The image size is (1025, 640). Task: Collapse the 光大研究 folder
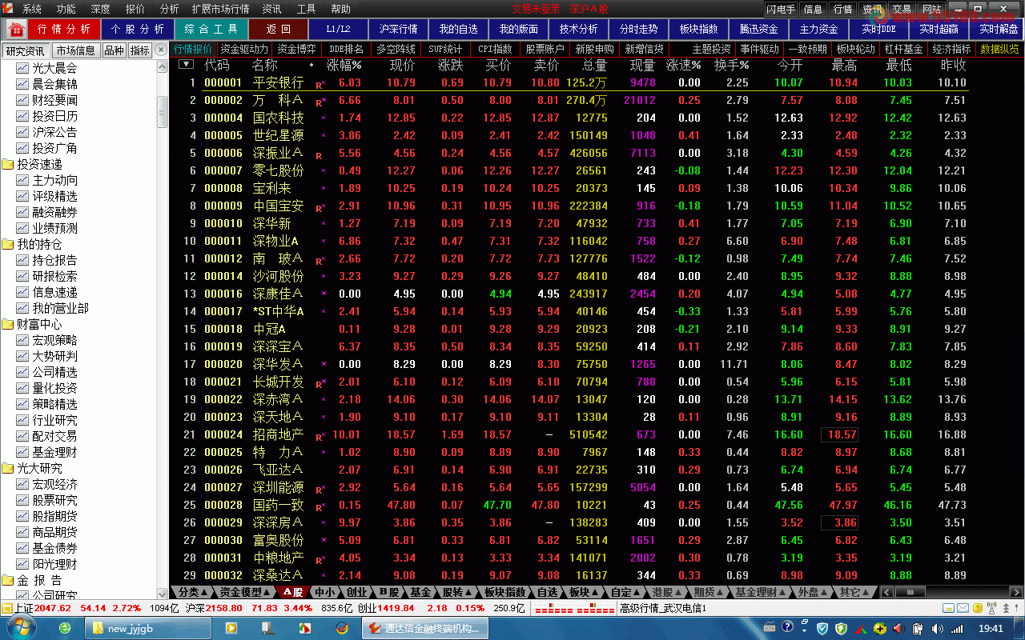[x=8, y=468]
